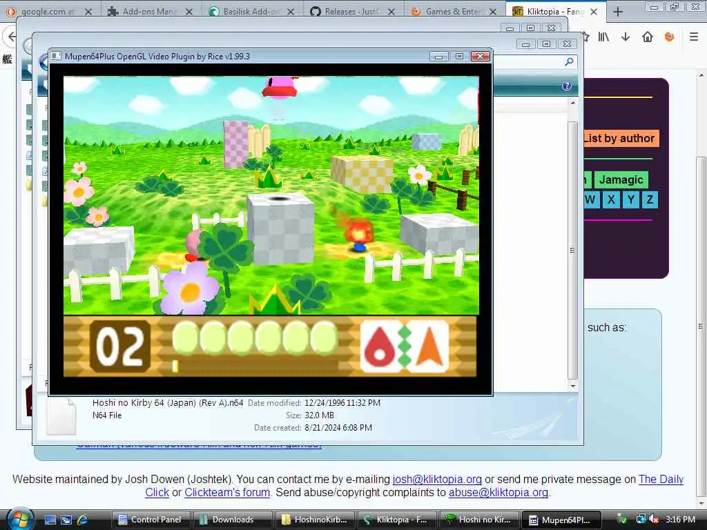The height and width of the screenshot is (530, 707).
Task: Click the network tray icon
Action: tap(641, 519)
